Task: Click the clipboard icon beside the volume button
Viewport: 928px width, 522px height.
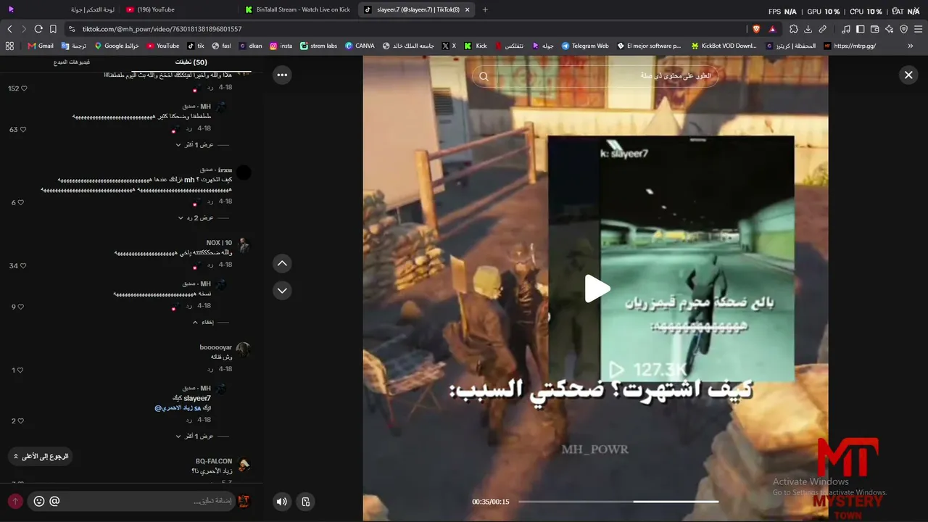Action: 306,501
